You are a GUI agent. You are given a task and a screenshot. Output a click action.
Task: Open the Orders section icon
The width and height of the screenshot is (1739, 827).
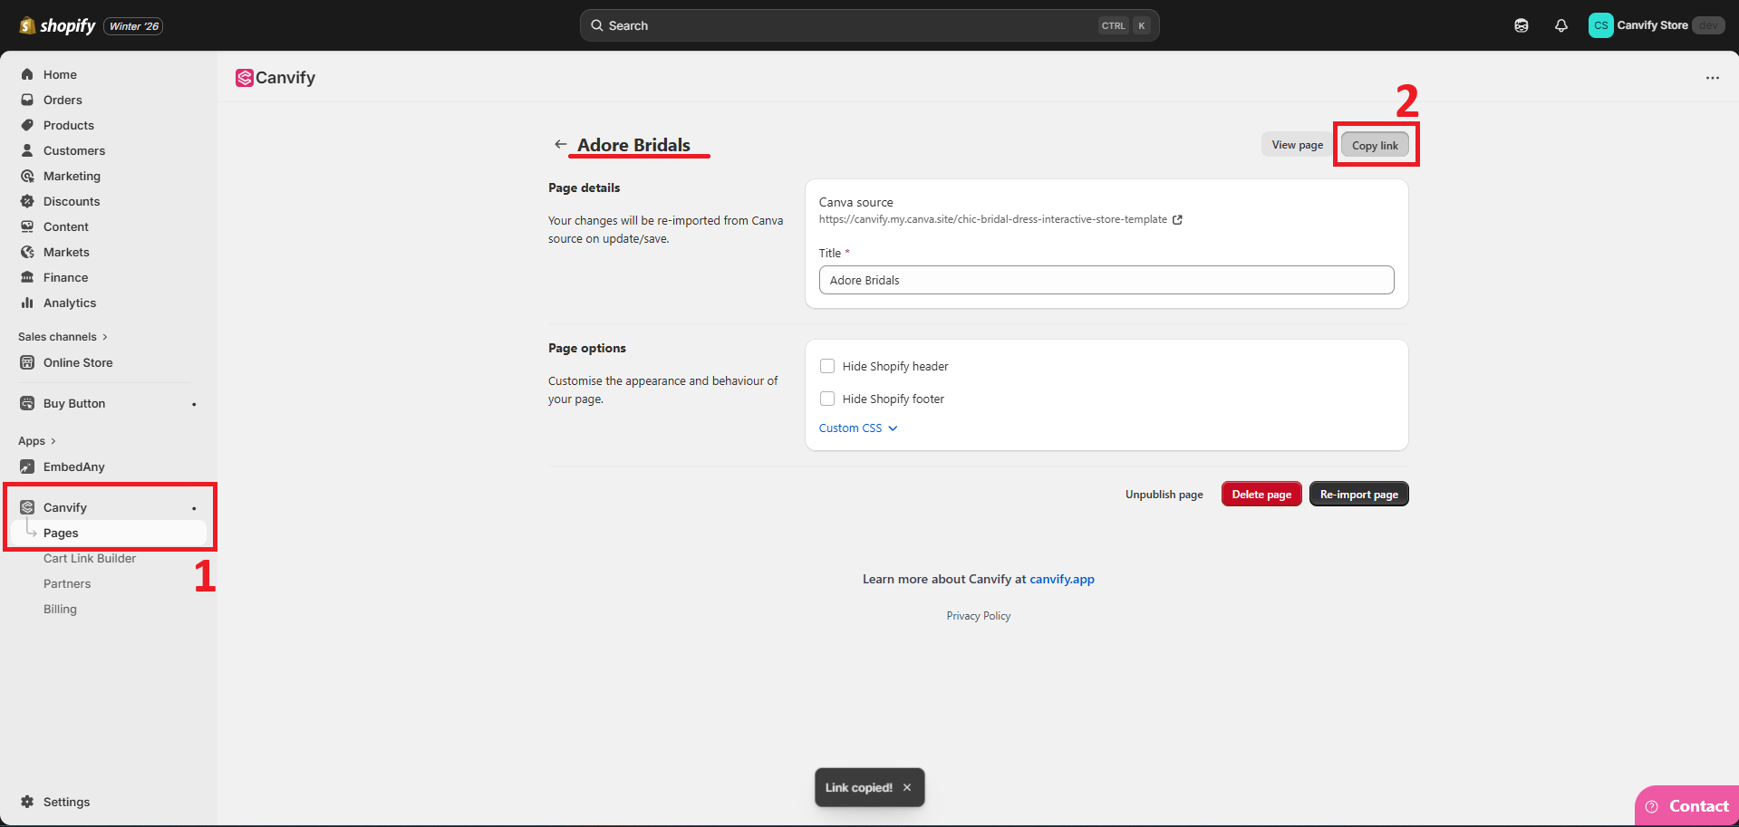point(27,100)
